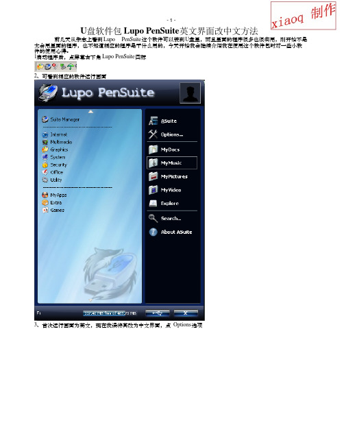Viewport: 344px width, 445px height.
Task: Open the ASuite menu entry
Action: pos(163,121)
